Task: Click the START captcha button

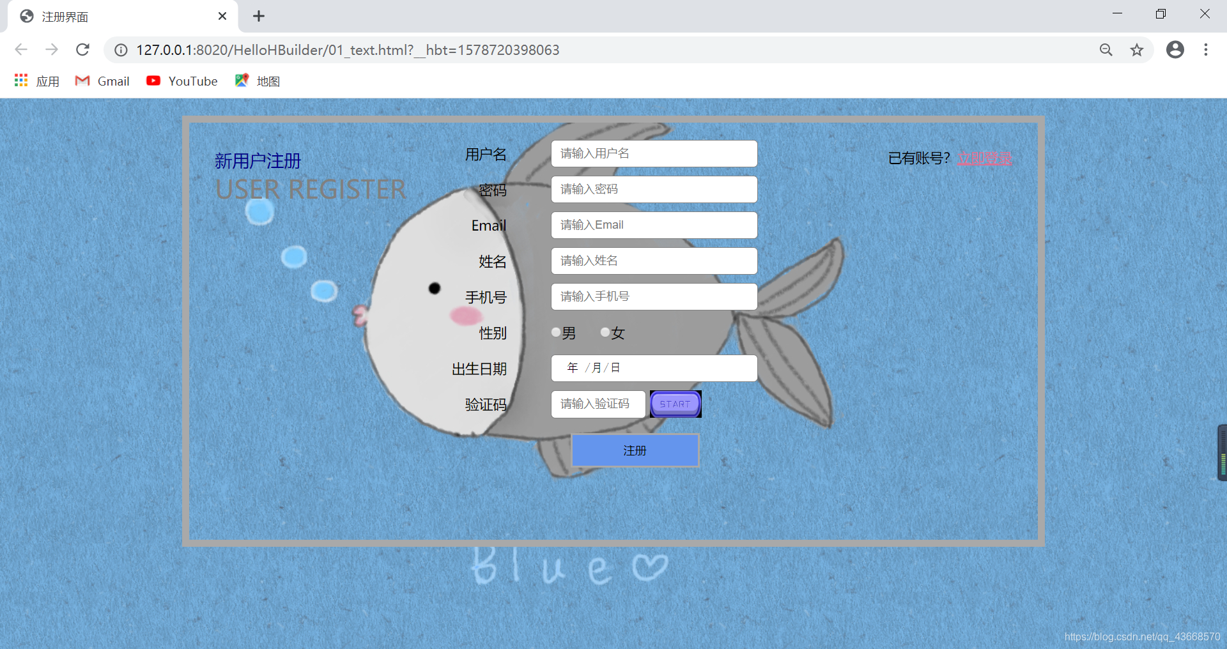Action: point(675,404)
